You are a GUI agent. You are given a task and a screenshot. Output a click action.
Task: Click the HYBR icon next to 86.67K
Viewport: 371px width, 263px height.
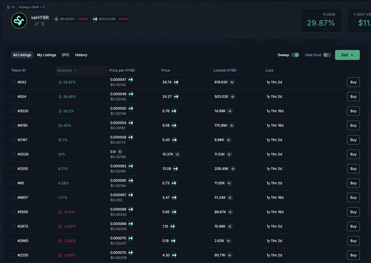[x=230, y=212]
